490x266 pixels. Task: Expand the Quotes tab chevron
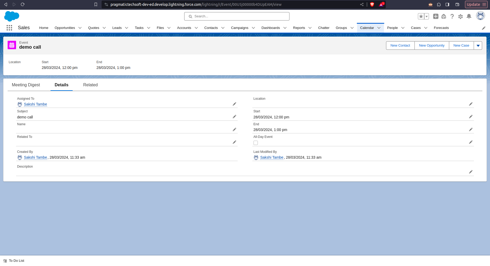[x=104, y=28]
